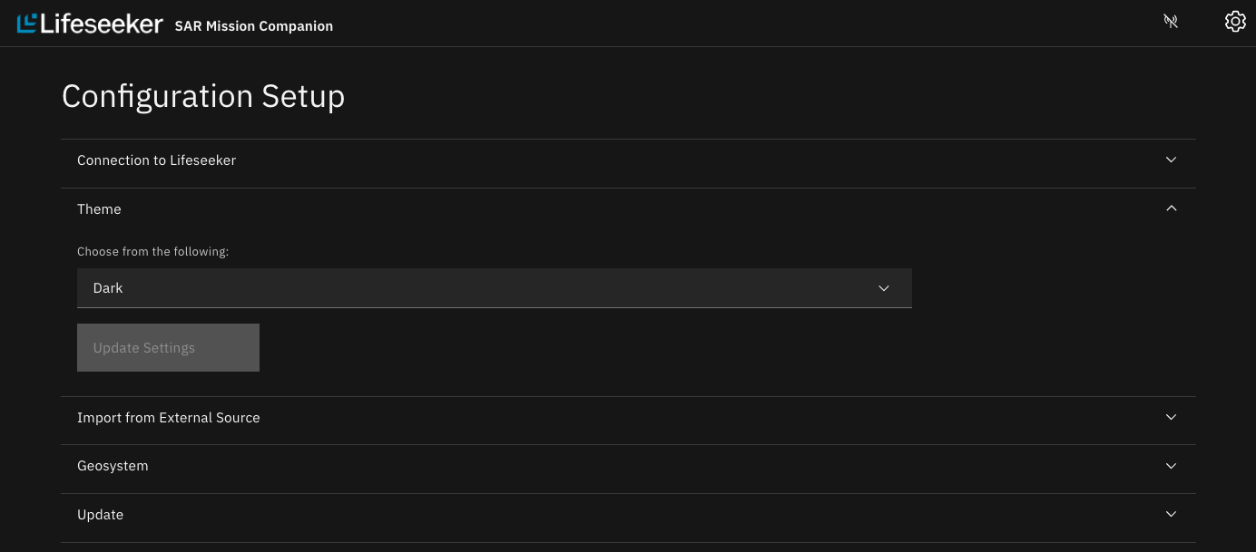Viewport: 1256px width, 552px height.
Task: Expand the Update section chevron
Action: click(x=1171, y=515)
